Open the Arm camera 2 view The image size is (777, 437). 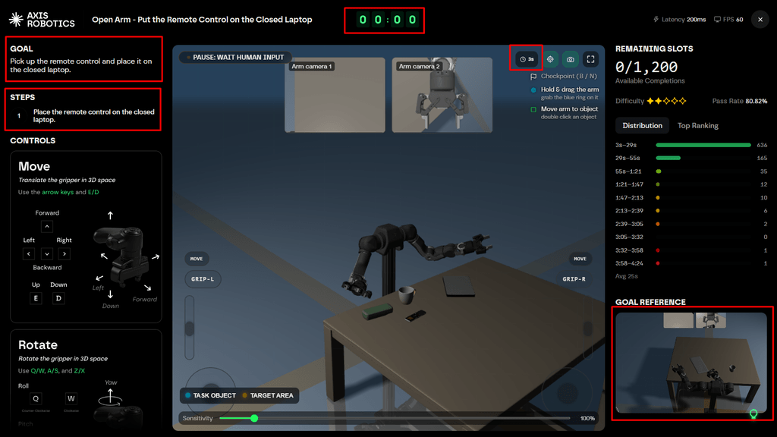tap(442, 95)
